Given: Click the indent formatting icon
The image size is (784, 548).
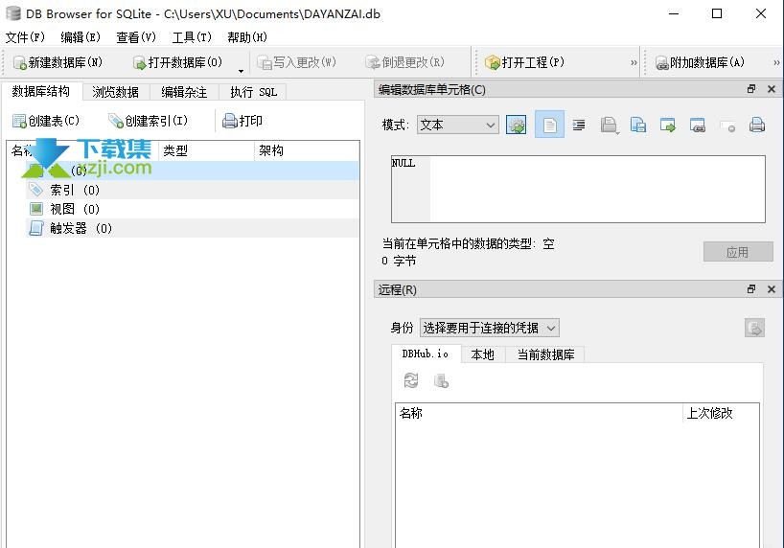Looking at the screenshot, I should click(579, 125).
